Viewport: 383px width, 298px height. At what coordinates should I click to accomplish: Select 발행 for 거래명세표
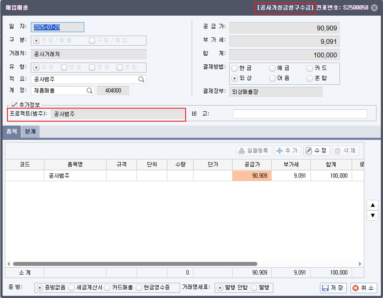point(254,288)
